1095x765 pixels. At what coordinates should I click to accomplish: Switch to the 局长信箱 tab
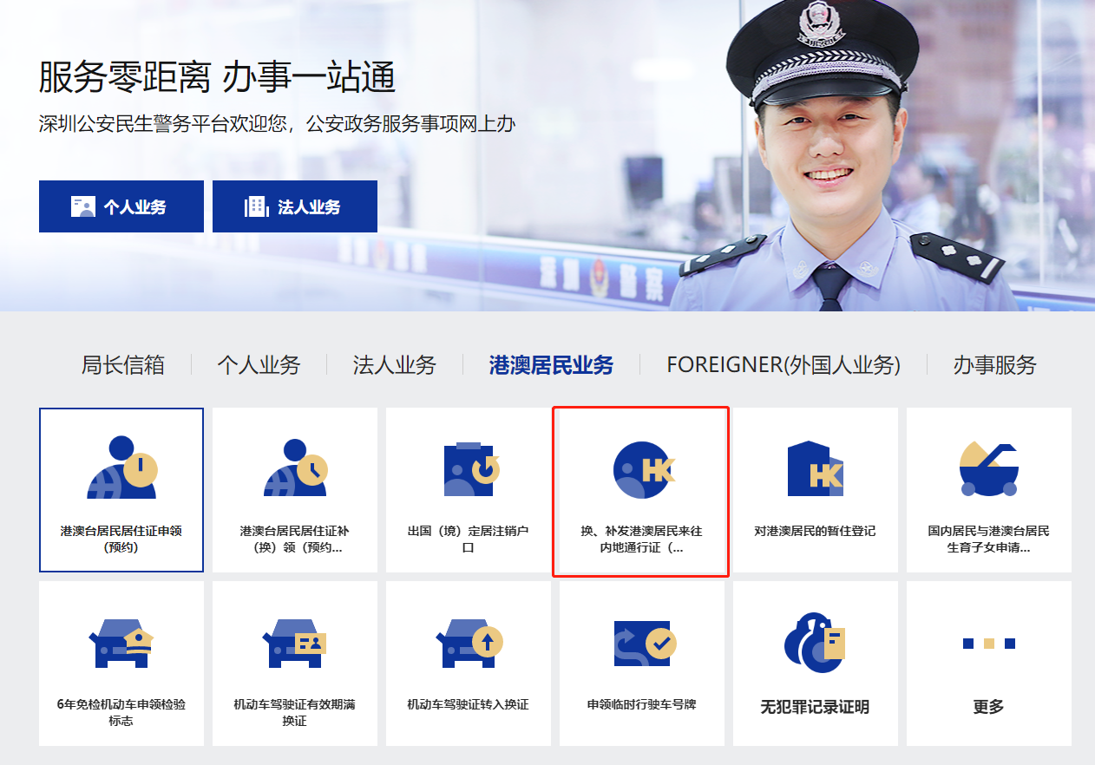coord(123,365)
